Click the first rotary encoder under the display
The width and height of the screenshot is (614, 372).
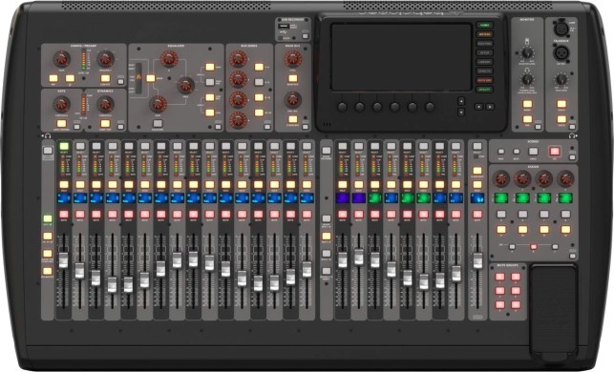(342, 107)
